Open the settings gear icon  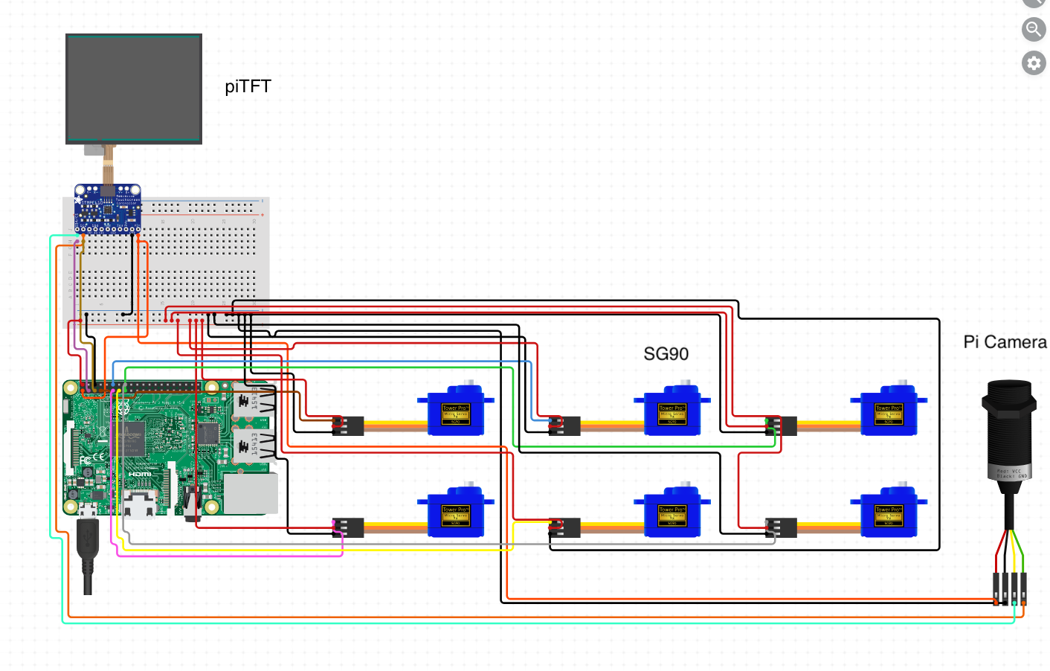tap(1033, 63)
